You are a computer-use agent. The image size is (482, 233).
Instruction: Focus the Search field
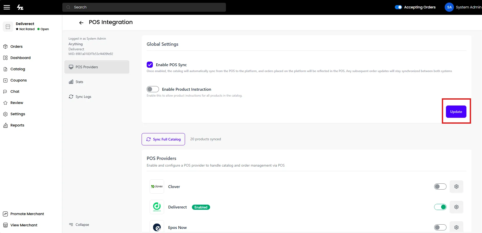pyautogui.click(x=144, y=7)
